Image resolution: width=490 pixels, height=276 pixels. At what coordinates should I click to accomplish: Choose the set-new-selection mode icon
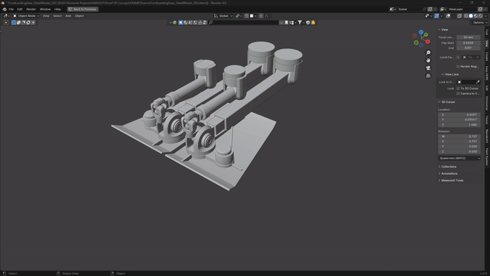(13, 23)
